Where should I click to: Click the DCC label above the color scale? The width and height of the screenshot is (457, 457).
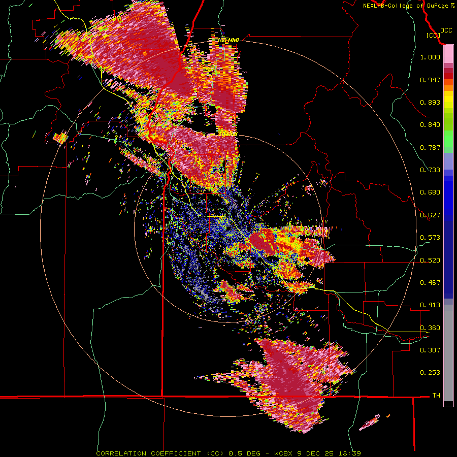tap(446, 30)
